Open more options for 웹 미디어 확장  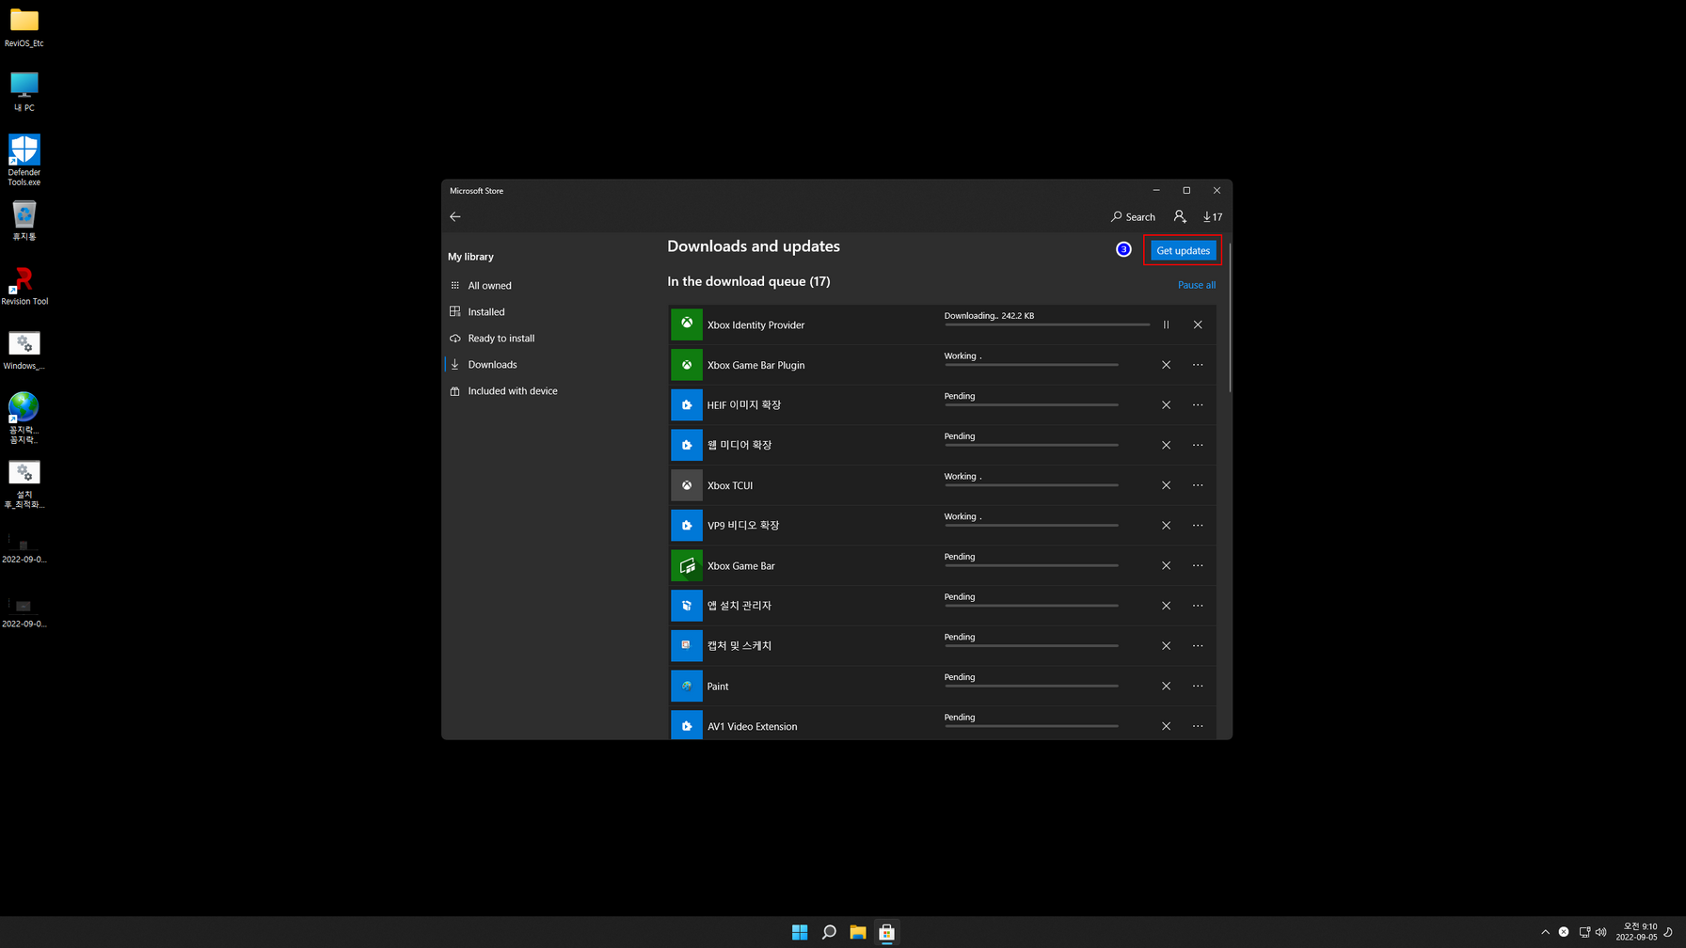[1198, 445]
